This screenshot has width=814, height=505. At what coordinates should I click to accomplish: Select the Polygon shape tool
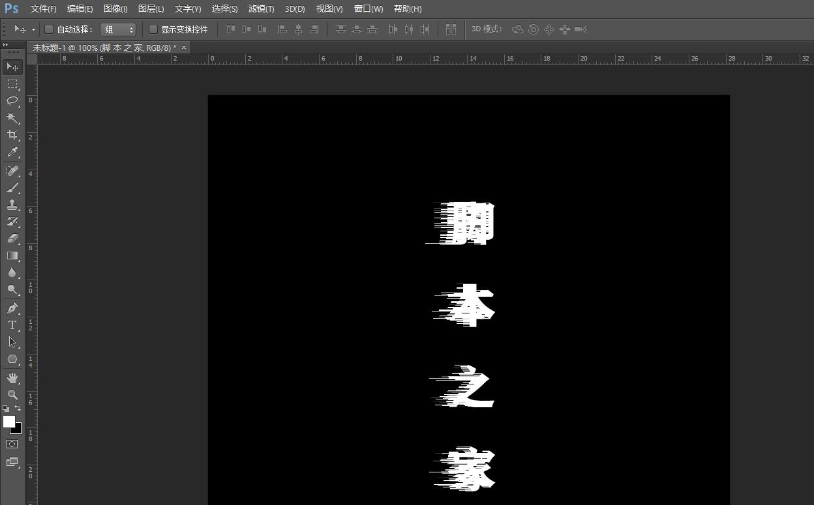click(12, 359)
